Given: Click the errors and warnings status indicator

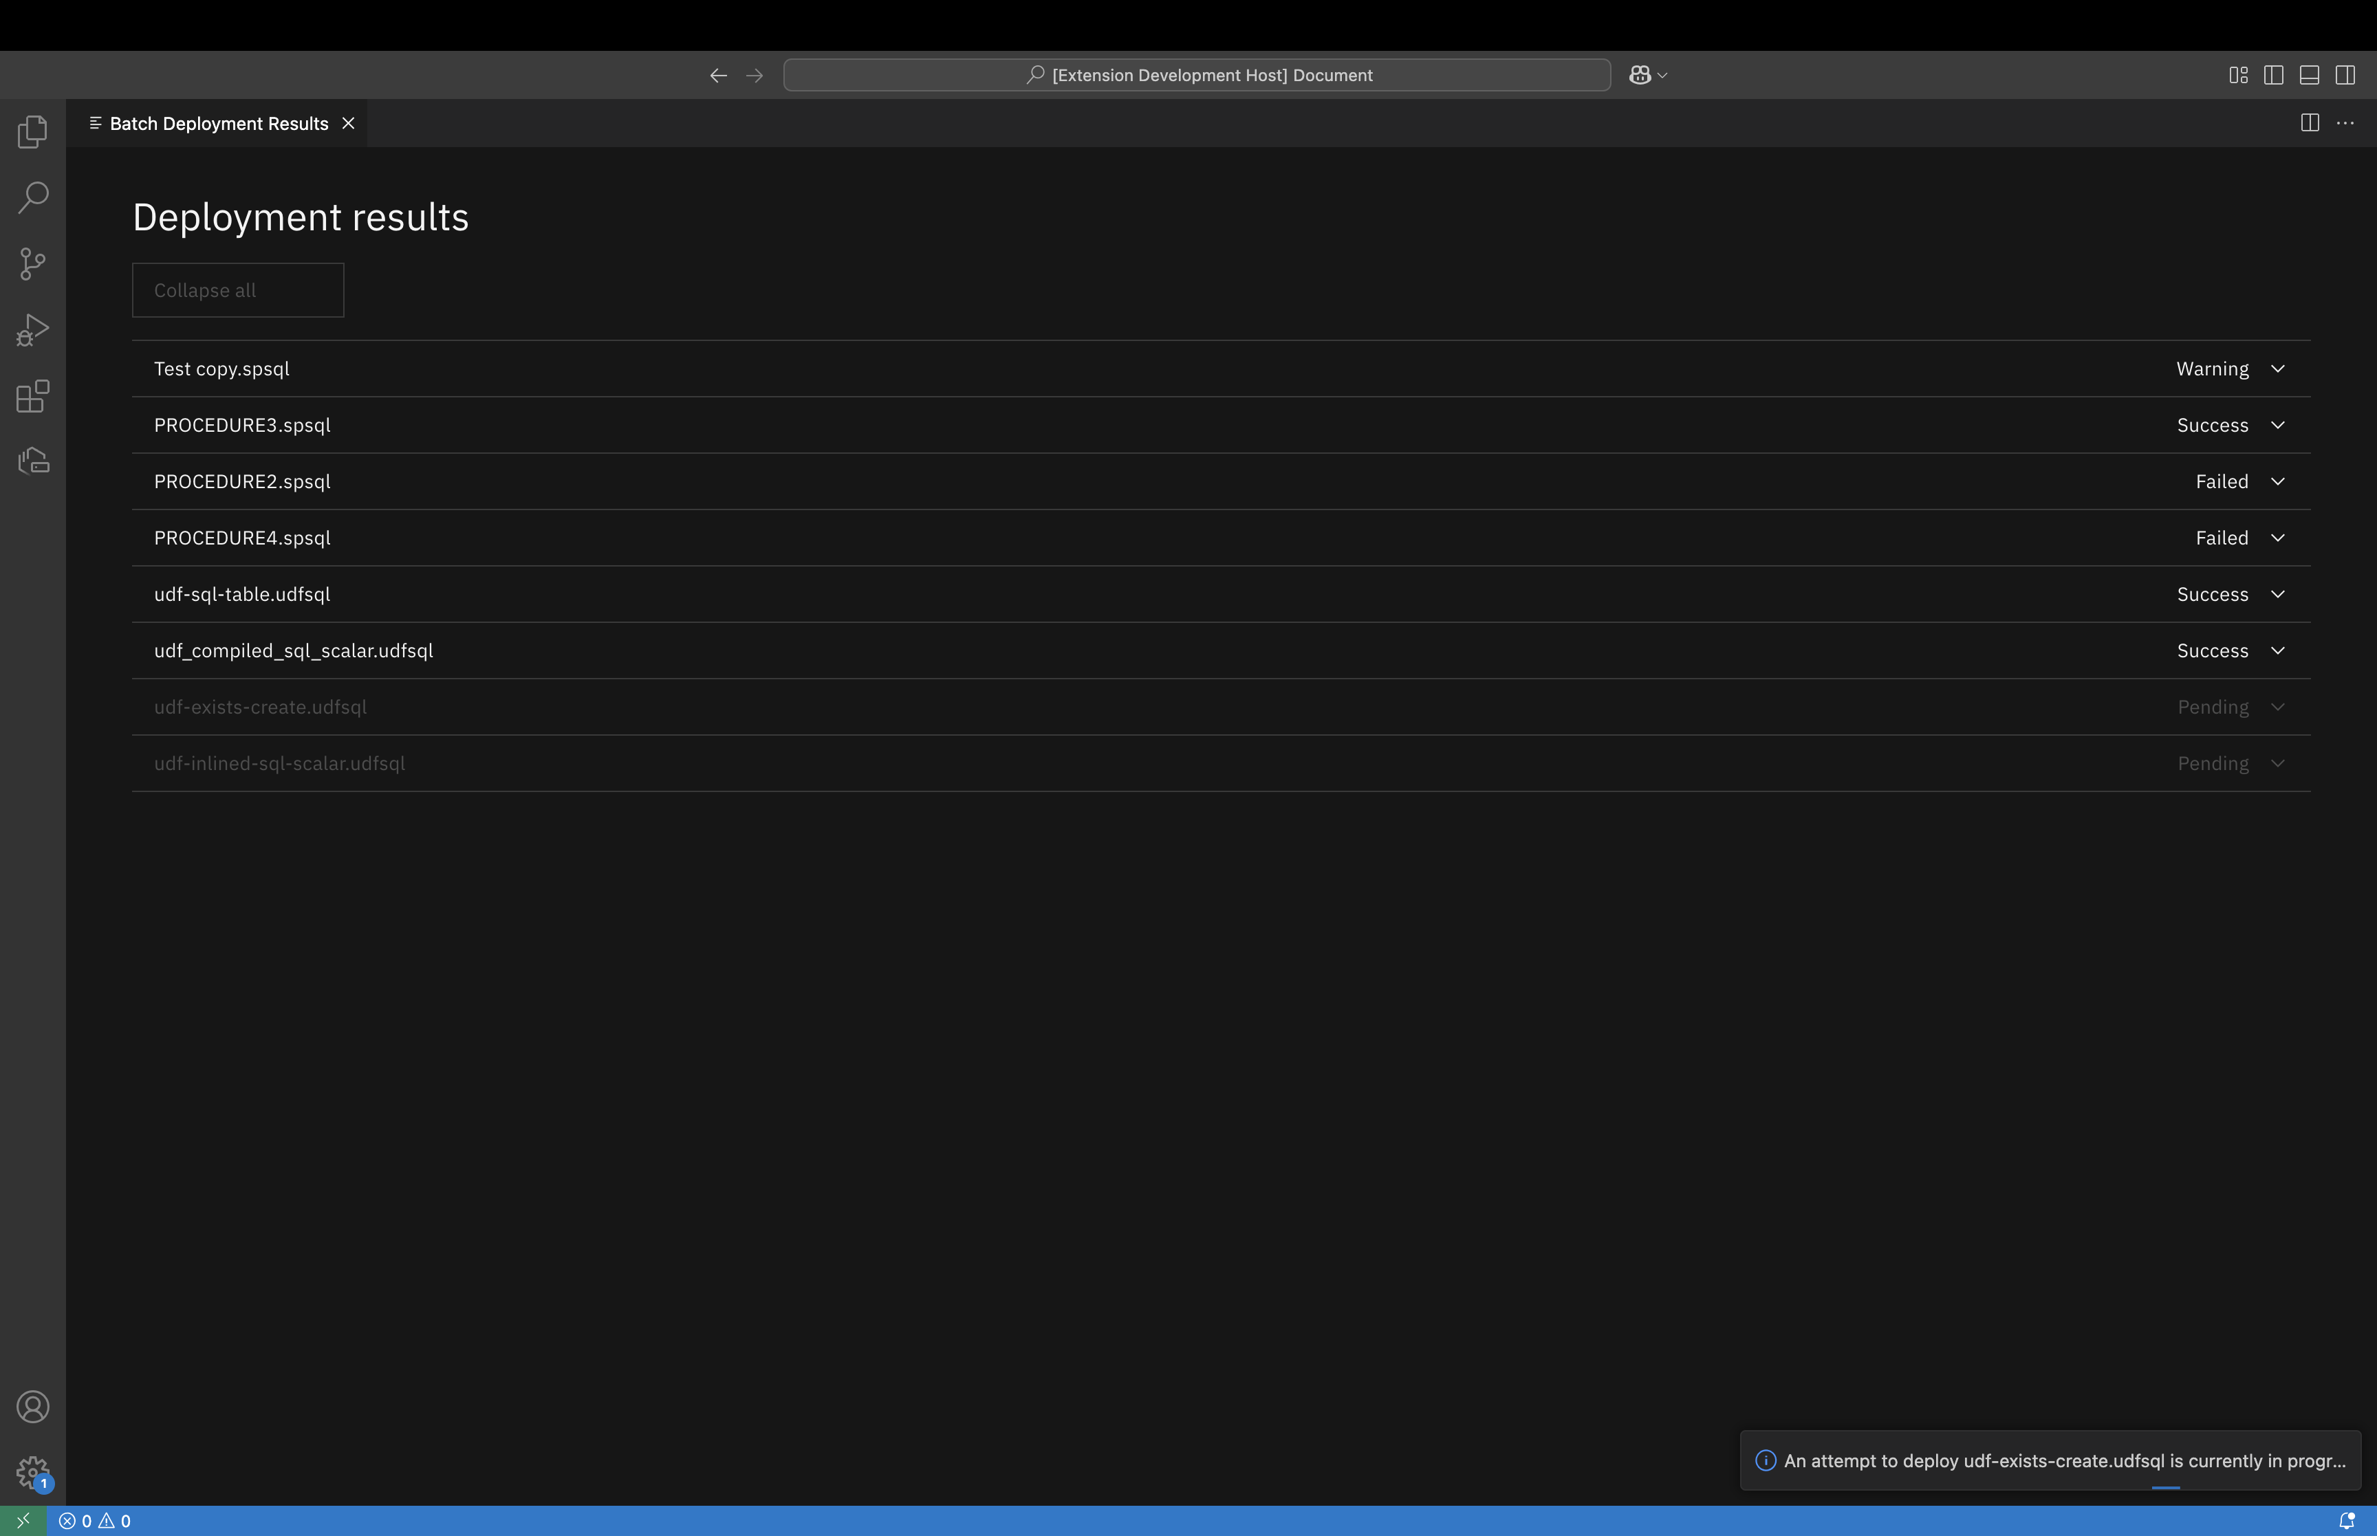Looking at the screenshot, I should 95,1521.
